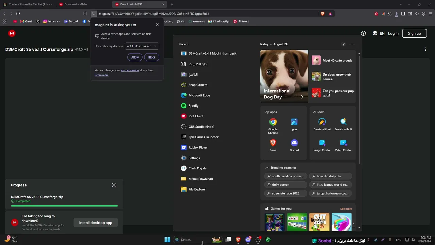Open Brave main hamburger menu
Screen dimensions: 435x245
430,14
